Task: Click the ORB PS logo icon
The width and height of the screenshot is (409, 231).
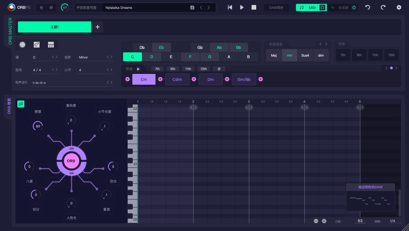Action: 11,8
